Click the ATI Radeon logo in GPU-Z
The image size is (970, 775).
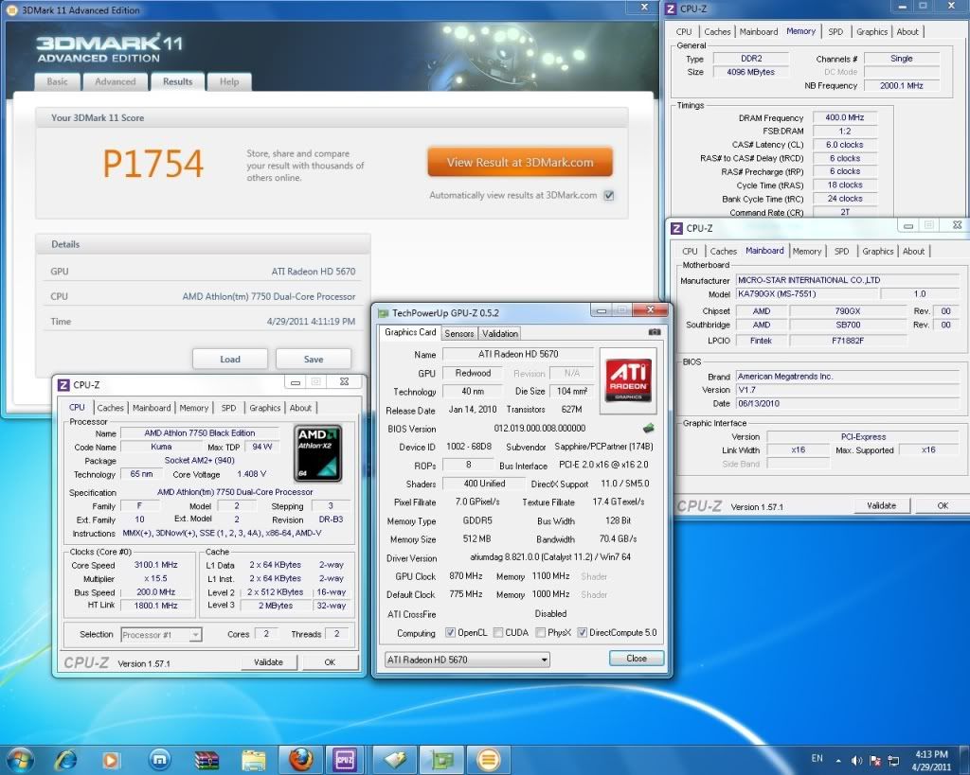click(629, 379)
